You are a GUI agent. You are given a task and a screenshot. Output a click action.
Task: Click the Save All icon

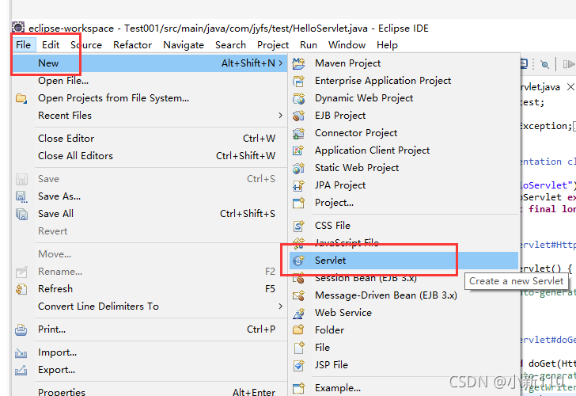click(x=21, y=214)
